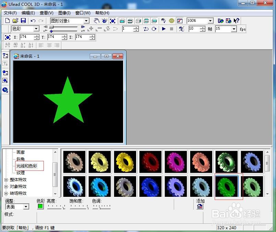The image size is (276, 232).
Task: Click the Y size input field
Action: 55,37
